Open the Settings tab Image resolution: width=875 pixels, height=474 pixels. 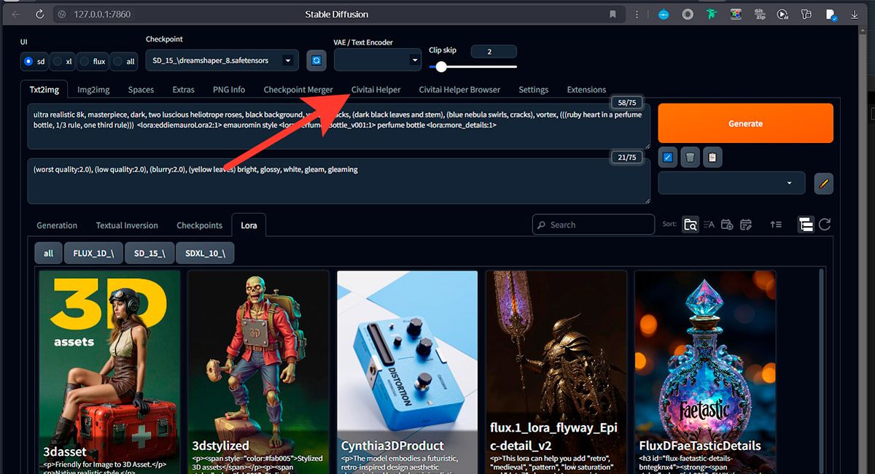(x=534, y=90)
